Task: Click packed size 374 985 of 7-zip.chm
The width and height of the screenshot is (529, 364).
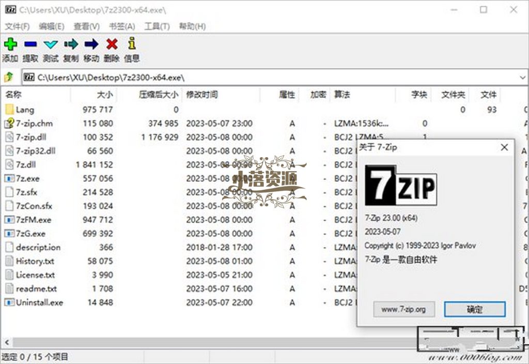Action: (x=163, y=123)
